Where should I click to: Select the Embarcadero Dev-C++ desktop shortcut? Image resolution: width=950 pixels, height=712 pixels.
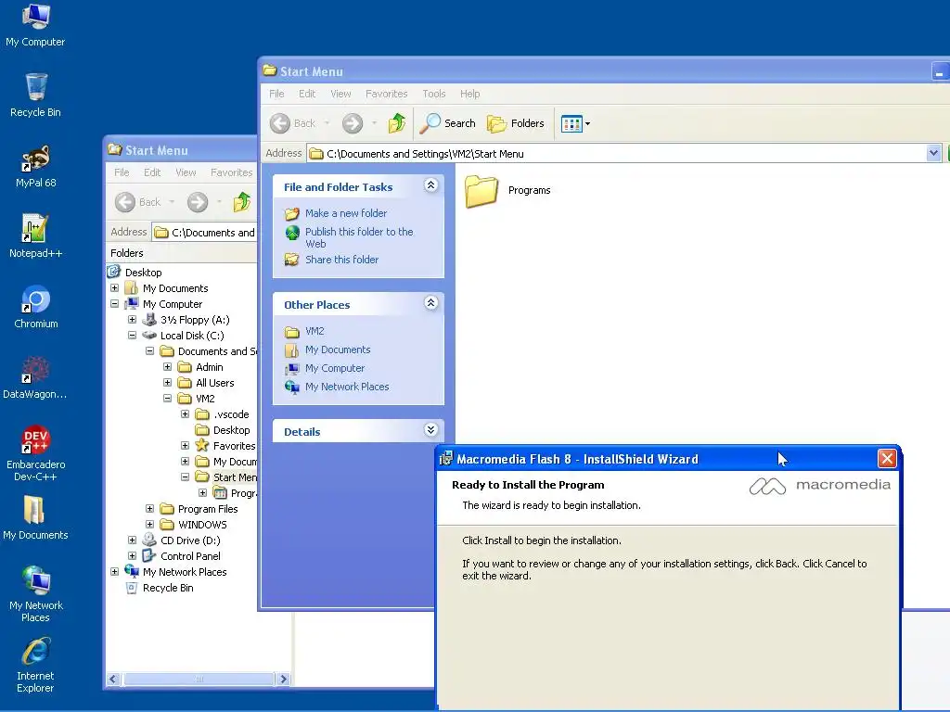pos(35,453)
